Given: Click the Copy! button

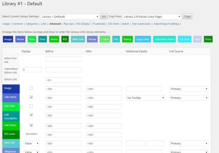Looking at the screenshot, I should [187, 16].
